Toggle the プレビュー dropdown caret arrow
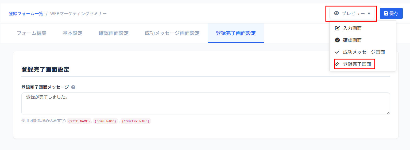This screenshot has width=410, height=150. tap(369, 13)
